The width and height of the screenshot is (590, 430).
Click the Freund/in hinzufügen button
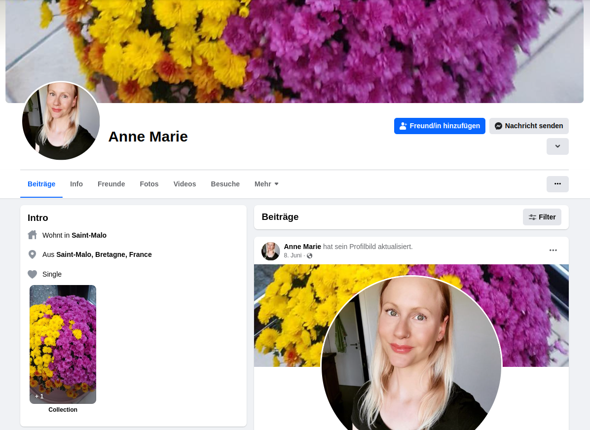(x=440, y=126)
